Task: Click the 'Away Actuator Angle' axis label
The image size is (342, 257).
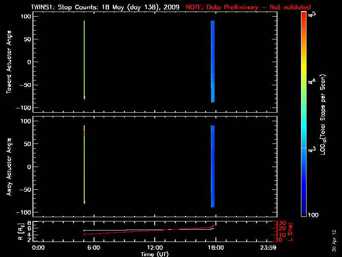Action: (9, 167)
